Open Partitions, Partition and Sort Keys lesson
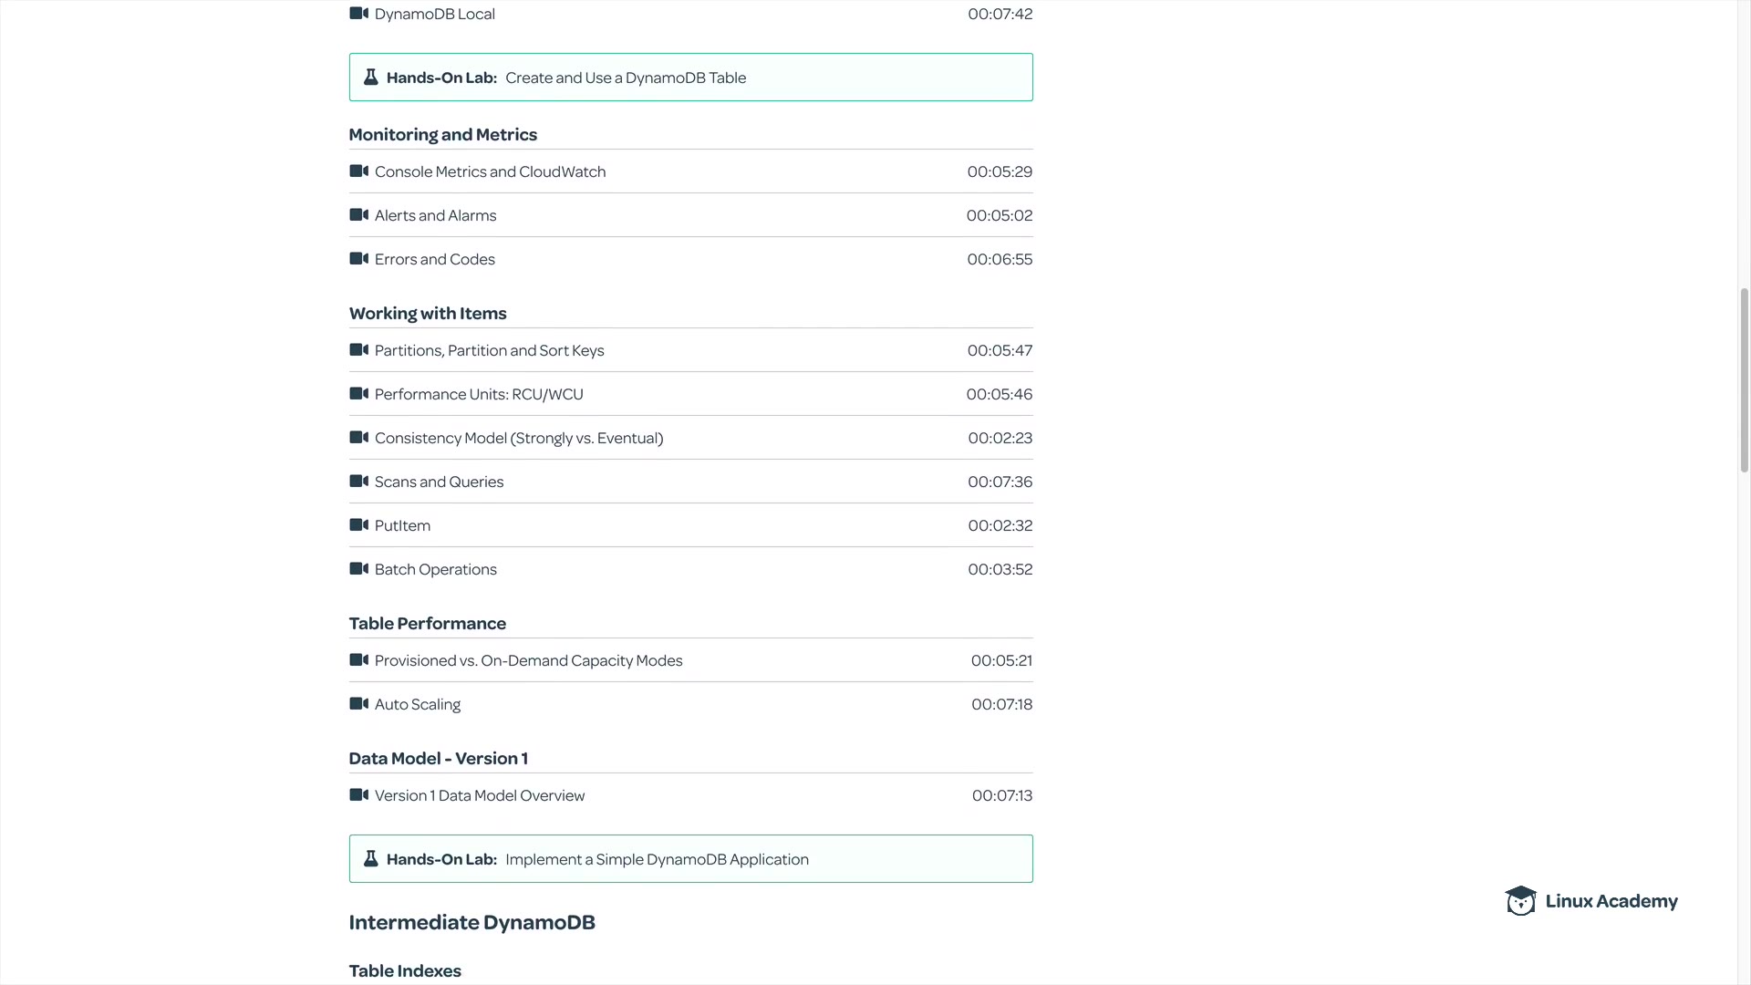This screenshot has width=1751, height=985. (x=489, y=350)
